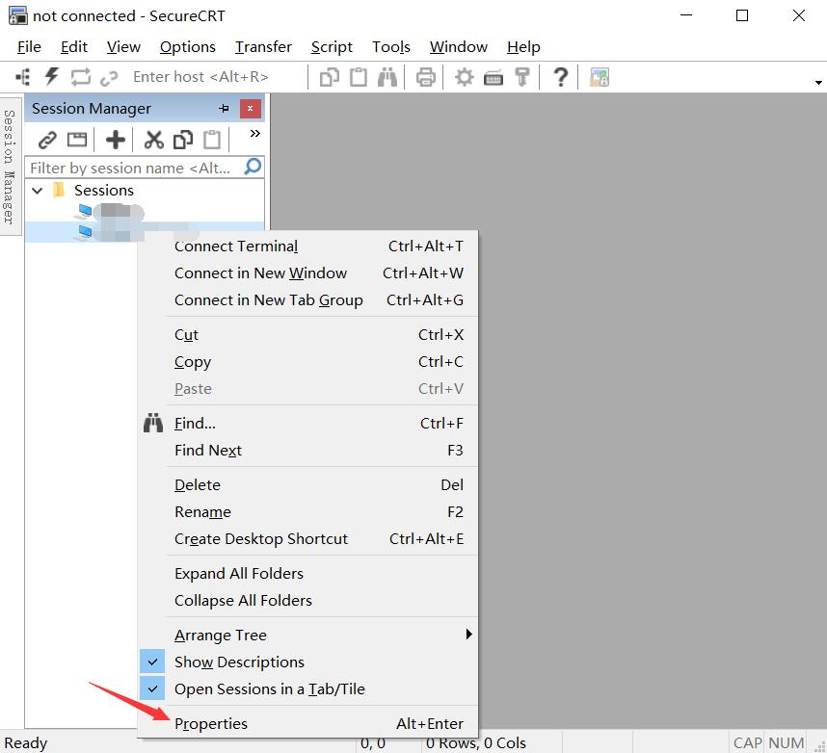Viewport: 827px width, 753px height.
Task: Open the Session Manager toolbar icon
Action: point(23,77)
